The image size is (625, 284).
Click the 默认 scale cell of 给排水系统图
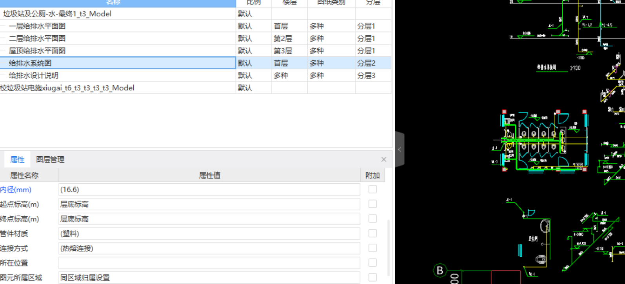click(x=254, y=63)
